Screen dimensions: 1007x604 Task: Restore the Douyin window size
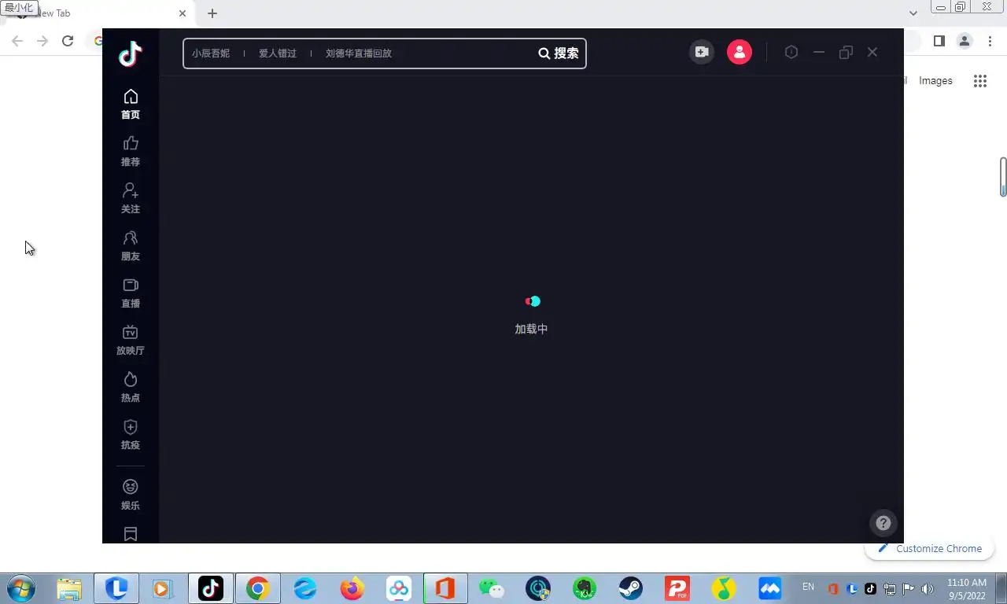pos(846,52)
